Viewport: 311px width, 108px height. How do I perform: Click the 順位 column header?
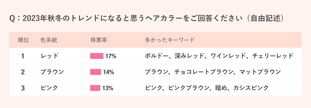pos(23,40)
